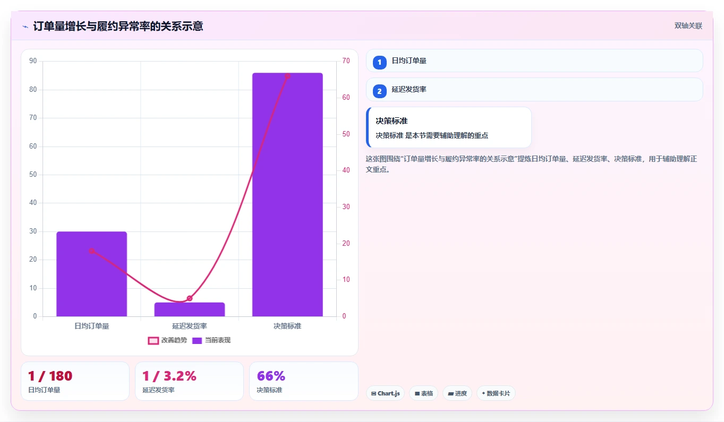Toggle the 当前表现 legend item
The image size is (724, 422).
click(x=211, y=340)
